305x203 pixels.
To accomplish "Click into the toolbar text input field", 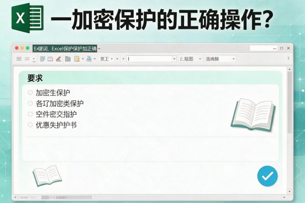I will (x=149, y=59).
